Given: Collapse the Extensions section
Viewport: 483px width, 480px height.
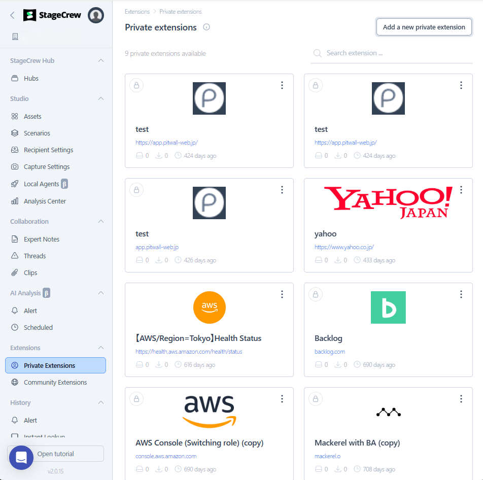Looking at the screenshot, I should [99, 348].
